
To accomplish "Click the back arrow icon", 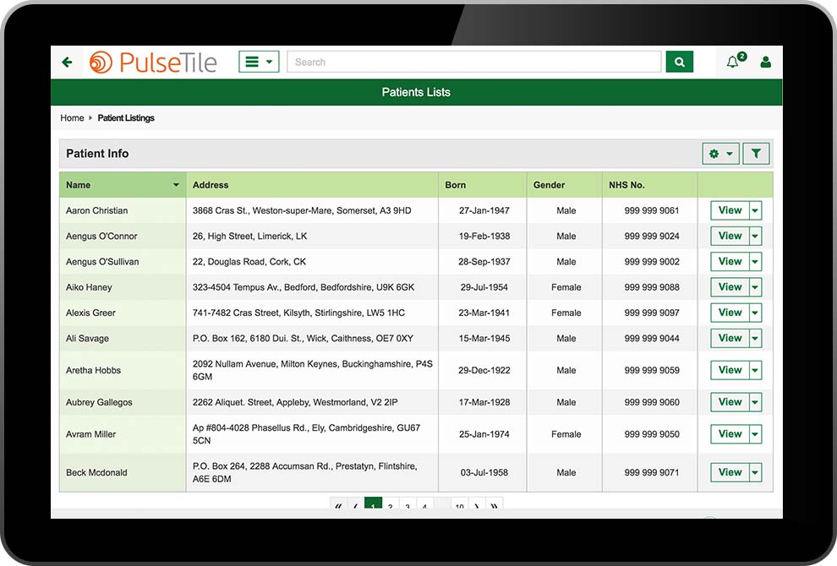I will point(68,63).
